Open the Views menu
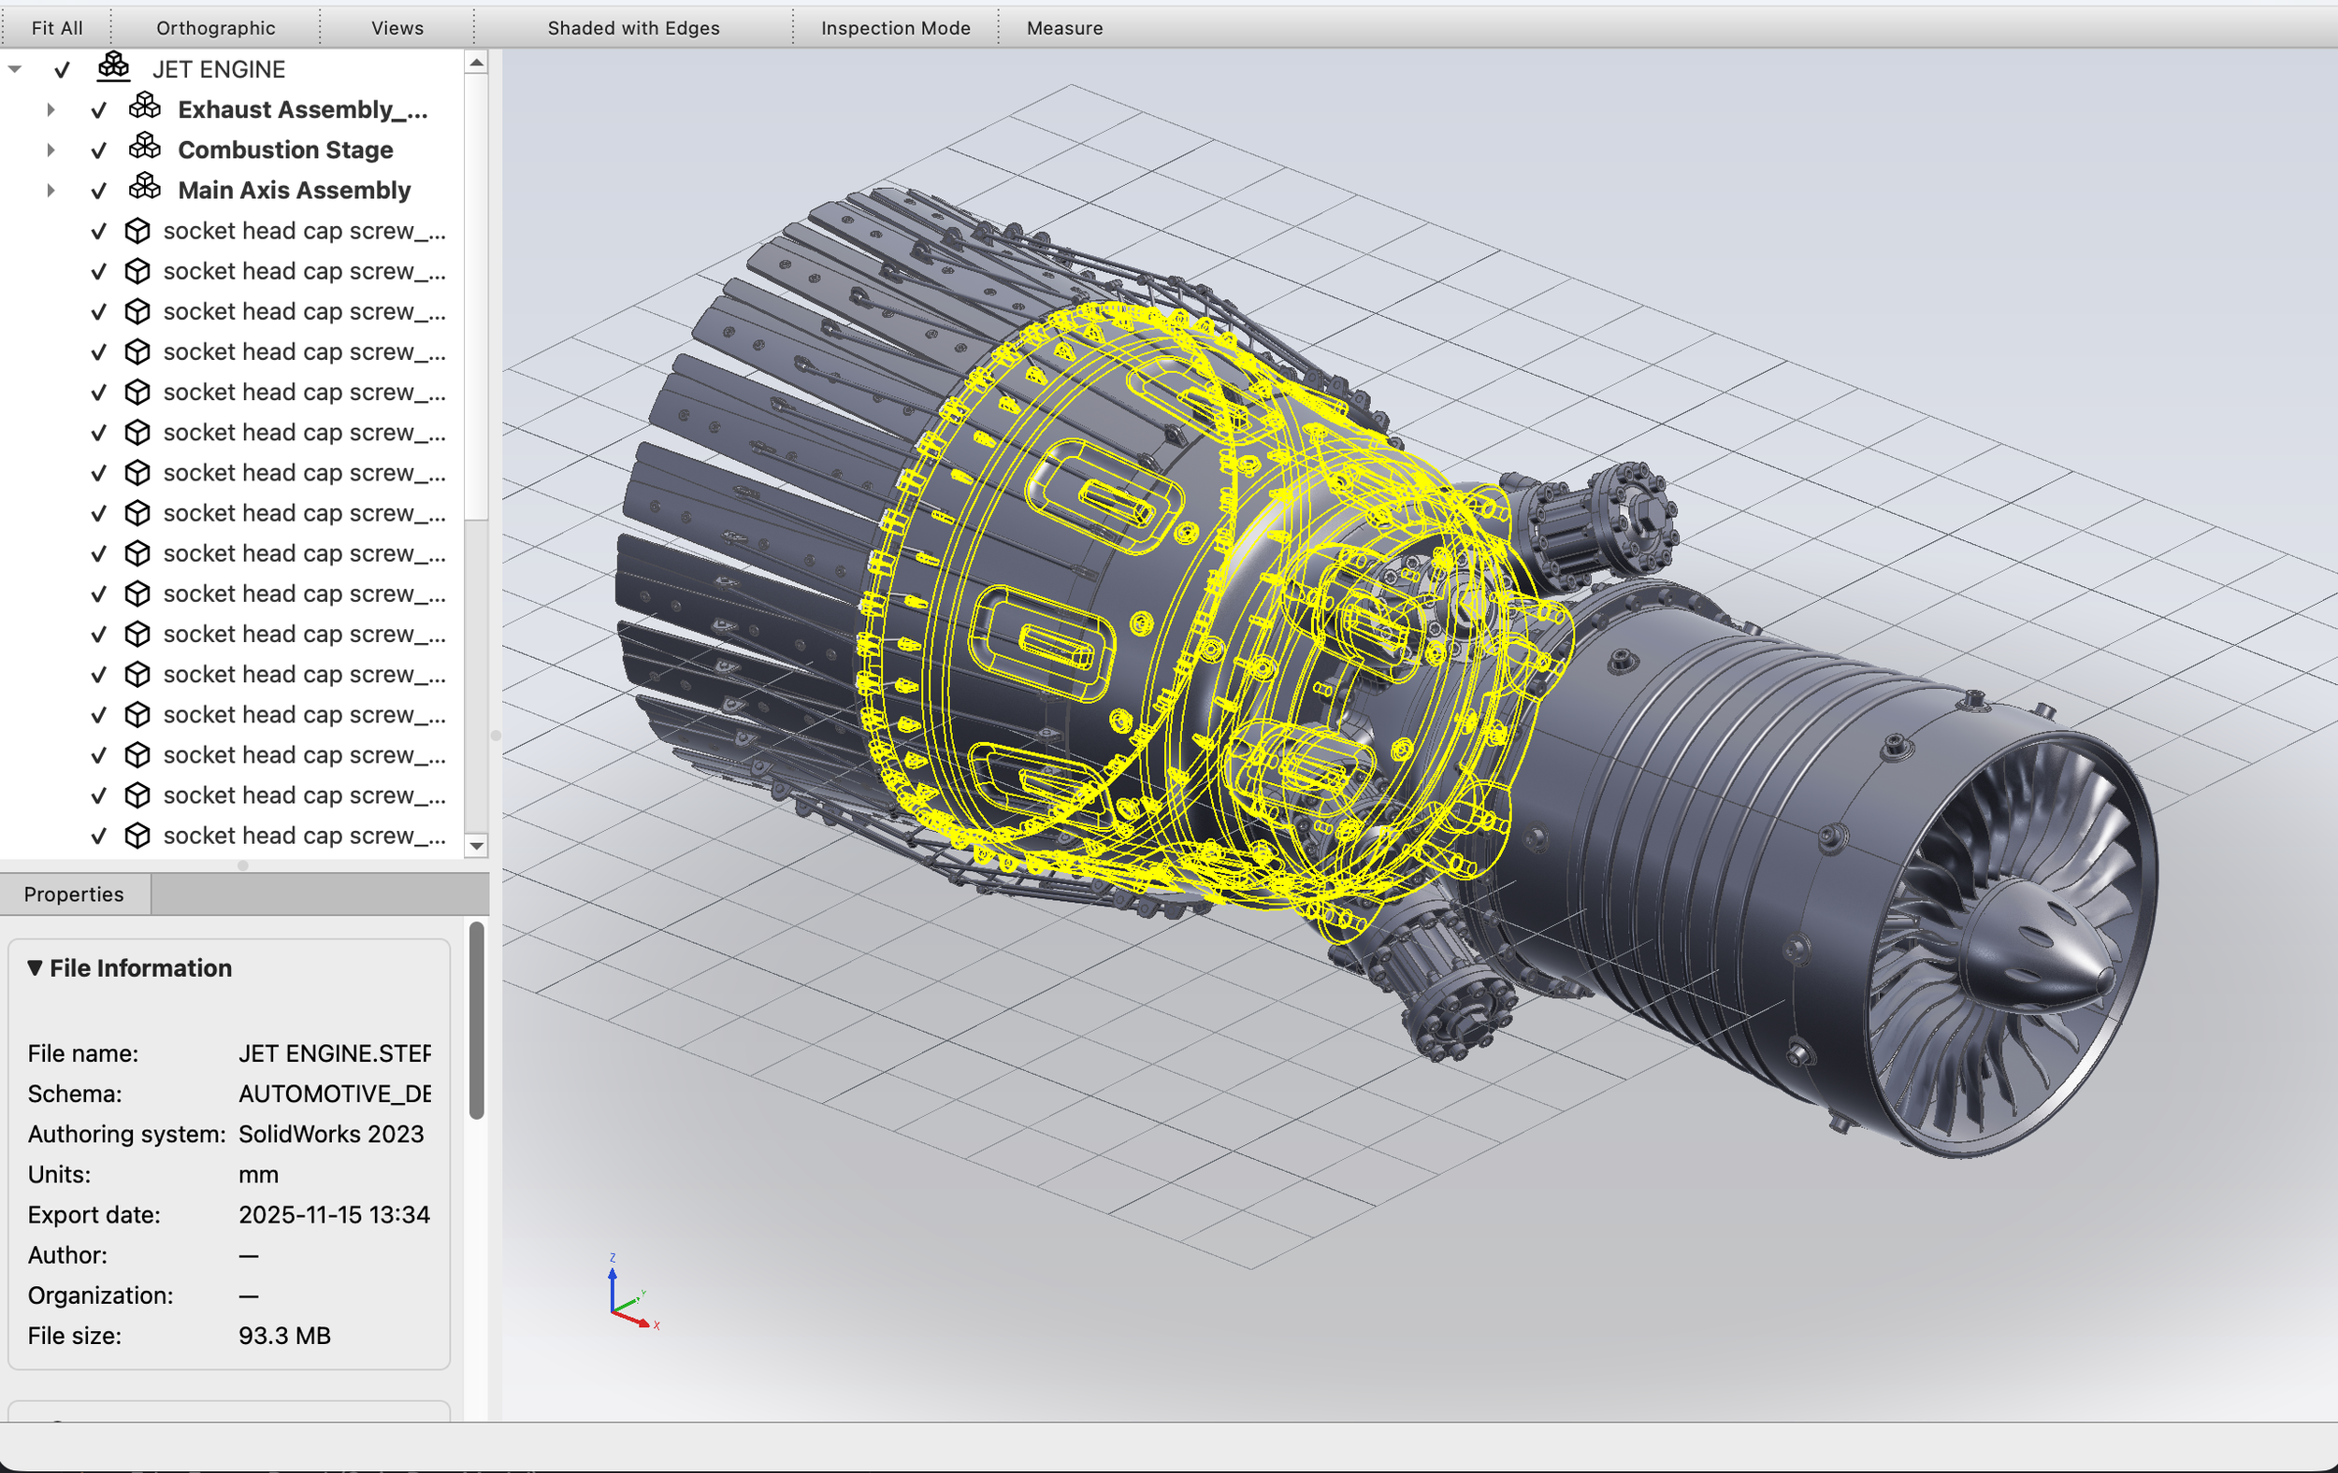Screen dimensions: 2338x1473 point(396,27)
